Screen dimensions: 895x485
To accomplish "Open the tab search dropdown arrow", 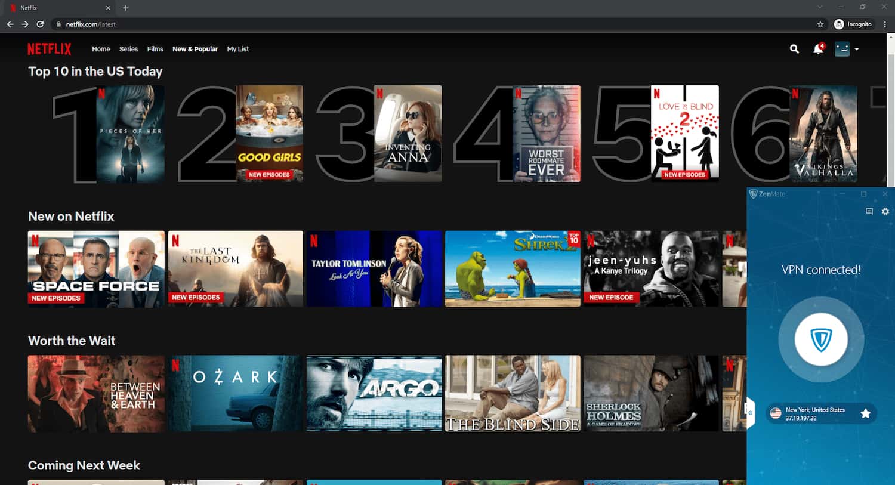I will point(820,7).
